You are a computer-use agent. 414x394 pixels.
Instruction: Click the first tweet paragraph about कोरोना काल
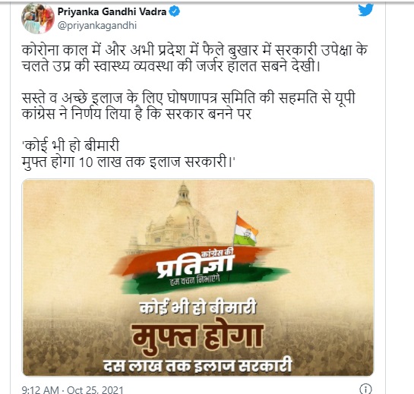(x=194, y=58)
